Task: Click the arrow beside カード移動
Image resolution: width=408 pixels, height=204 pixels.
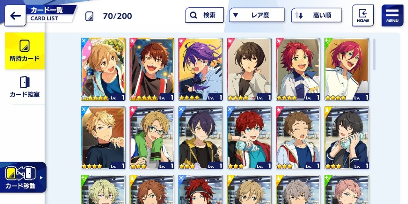Action: (41, 178)
